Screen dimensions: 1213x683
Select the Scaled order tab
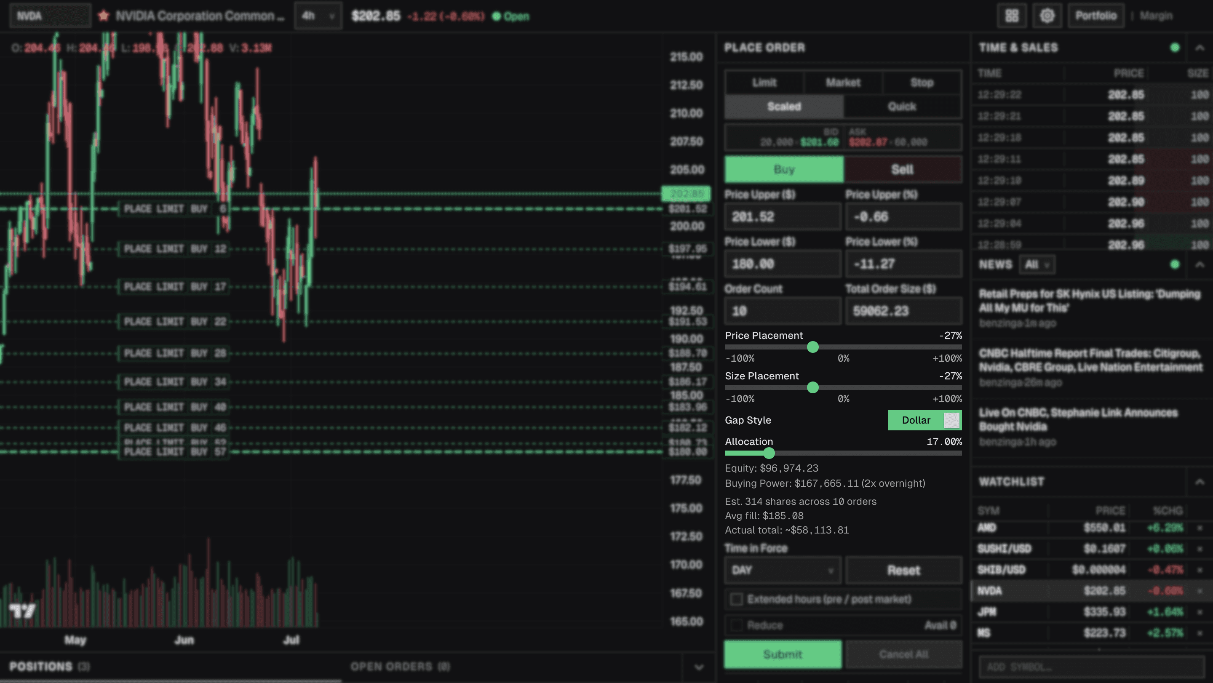784,107
